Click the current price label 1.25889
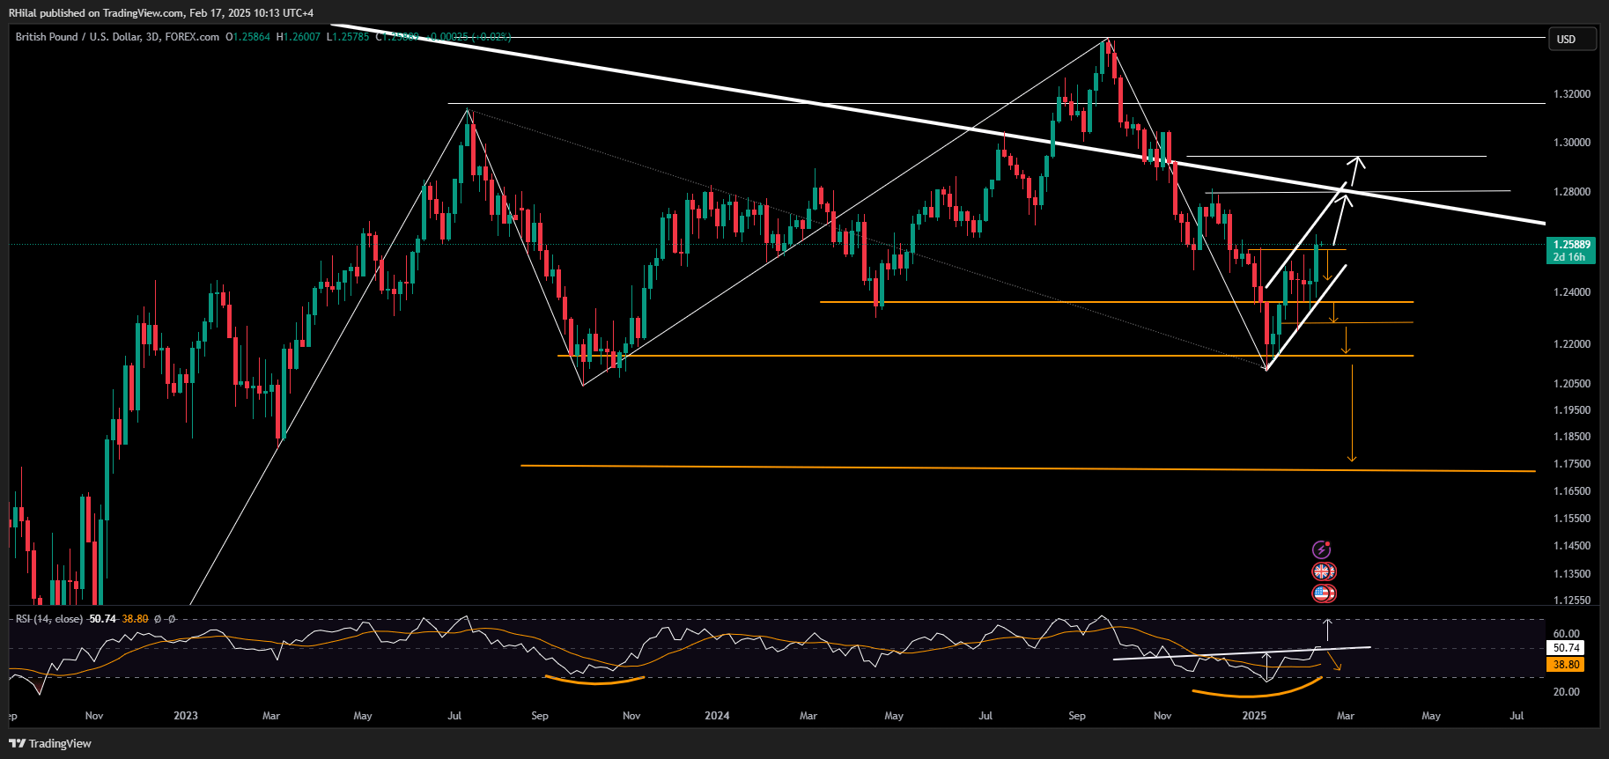Screen dimensions: 1609x759 [x=1572, y=245]
